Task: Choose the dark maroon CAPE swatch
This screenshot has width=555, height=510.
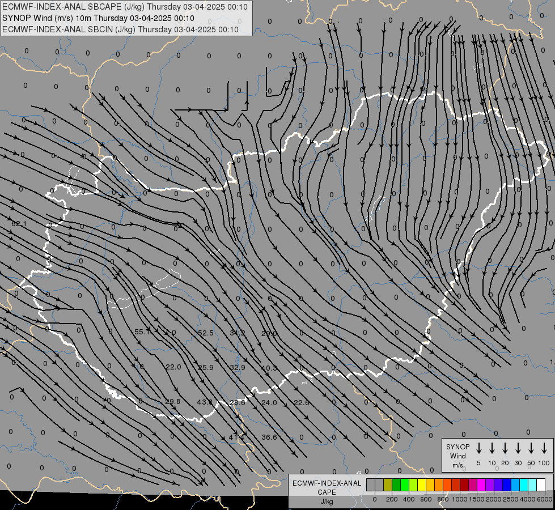Action: (464, 484)
